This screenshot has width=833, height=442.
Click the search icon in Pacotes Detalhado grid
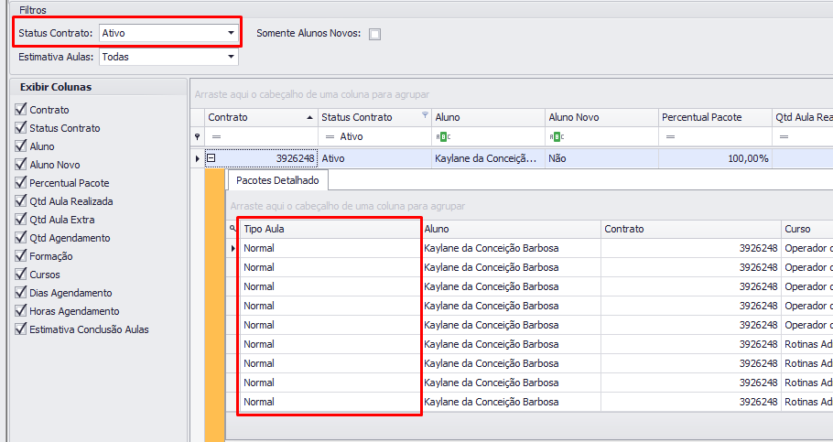coord(233,229)
